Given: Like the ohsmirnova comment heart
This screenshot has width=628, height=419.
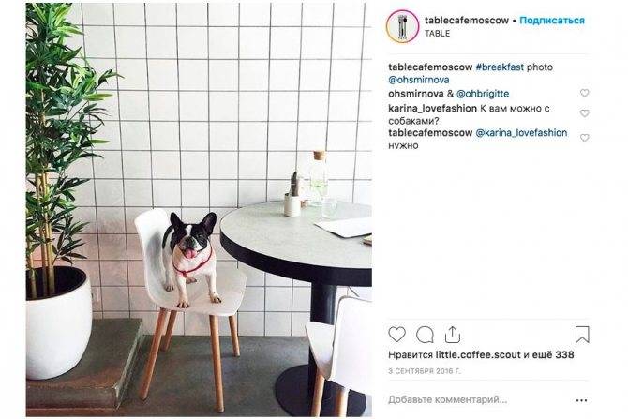Looking at the screenshot, I should point(584,93).
